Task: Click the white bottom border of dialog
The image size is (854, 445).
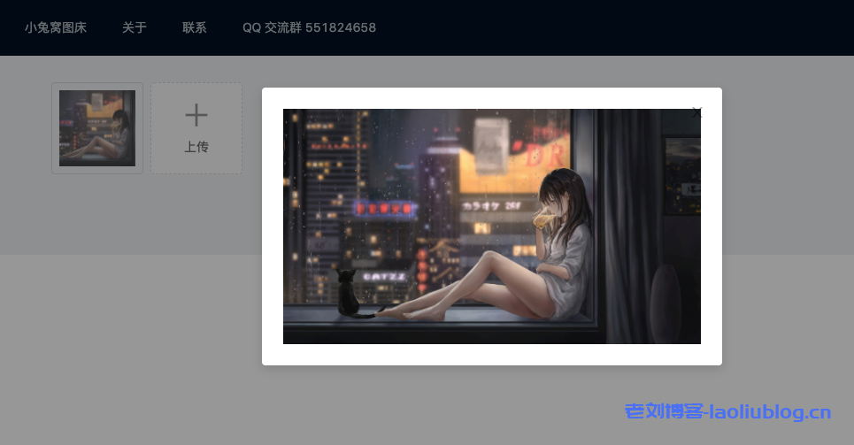Action: [x=491, y=355]
